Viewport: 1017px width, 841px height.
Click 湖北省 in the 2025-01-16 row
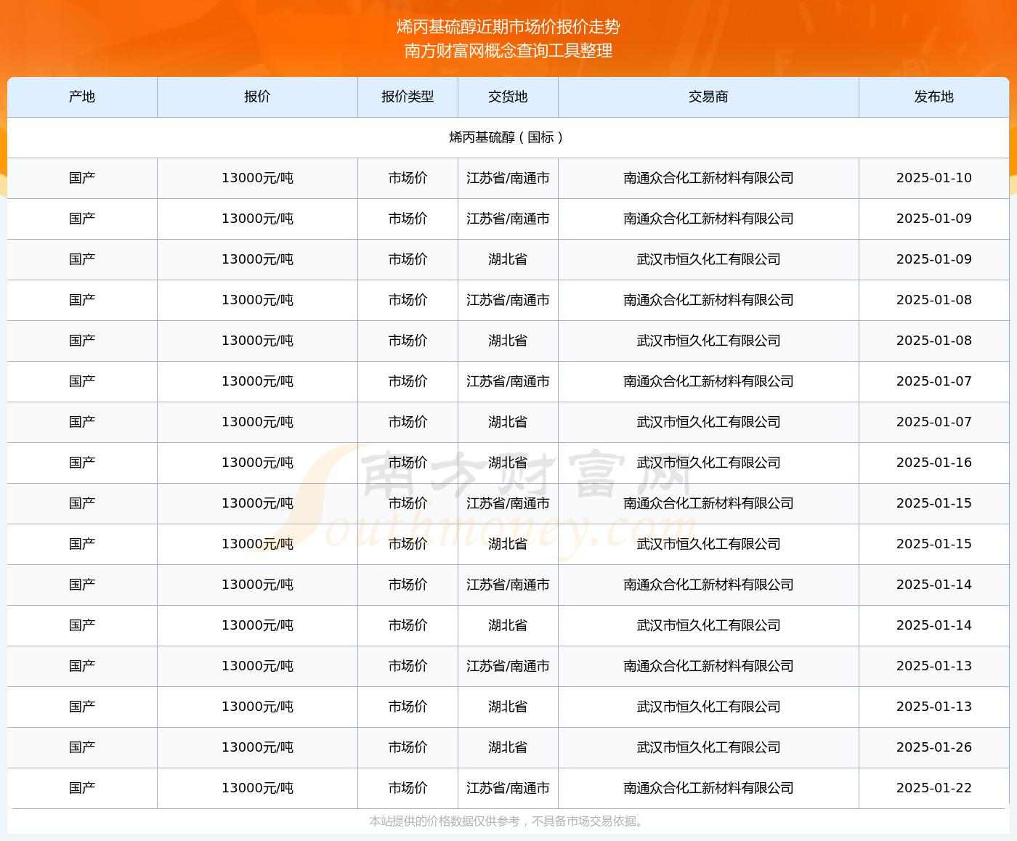tap(508, 463)
